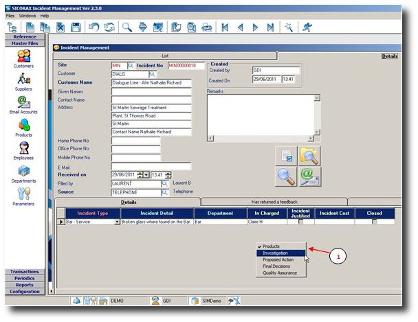
Task: Expand the Transactions section in sidebar
Action: (24, 271)
